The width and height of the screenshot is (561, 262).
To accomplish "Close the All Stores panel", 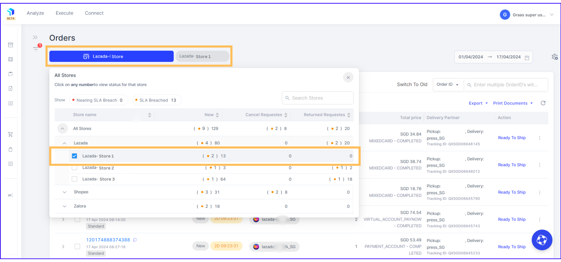I will click(x=348, y=77).
